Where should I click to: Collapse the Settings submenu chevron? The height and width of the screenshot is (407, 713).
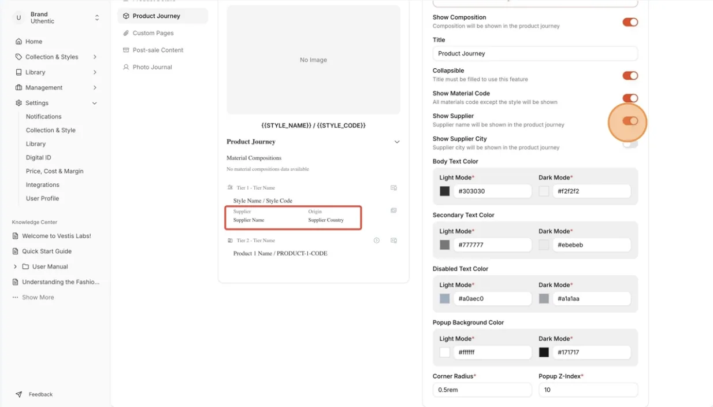pos(95,103)
